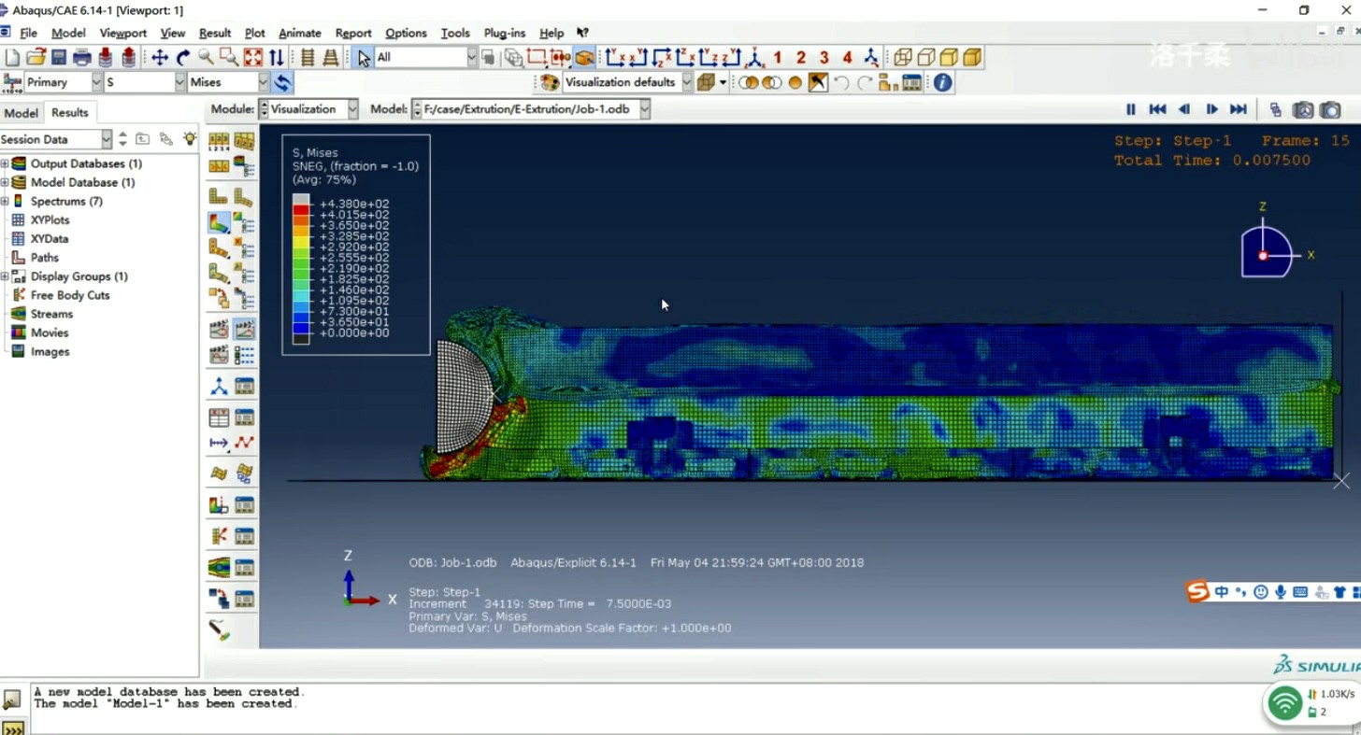Viewport: 1361px width, 735px height.
Task: Click the Cycle Views arrows icon
Action: pyautogui.click(x=276, y=58)
